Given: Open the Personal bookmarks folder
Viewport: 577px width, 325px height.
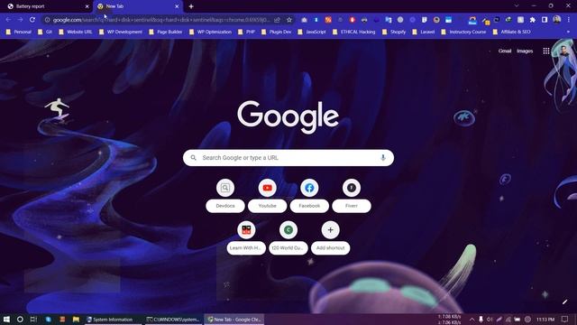Looking at the screenshot, I should tap(19, 32).
